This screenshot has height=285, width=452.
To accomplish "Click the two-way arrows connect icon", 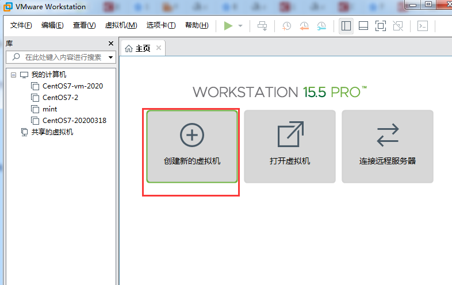I will 388,135.
